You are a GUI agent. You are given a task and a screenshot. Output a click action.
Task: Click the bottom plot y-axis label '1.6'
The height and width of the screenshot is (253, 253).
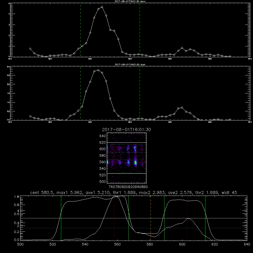pos(17,197)
